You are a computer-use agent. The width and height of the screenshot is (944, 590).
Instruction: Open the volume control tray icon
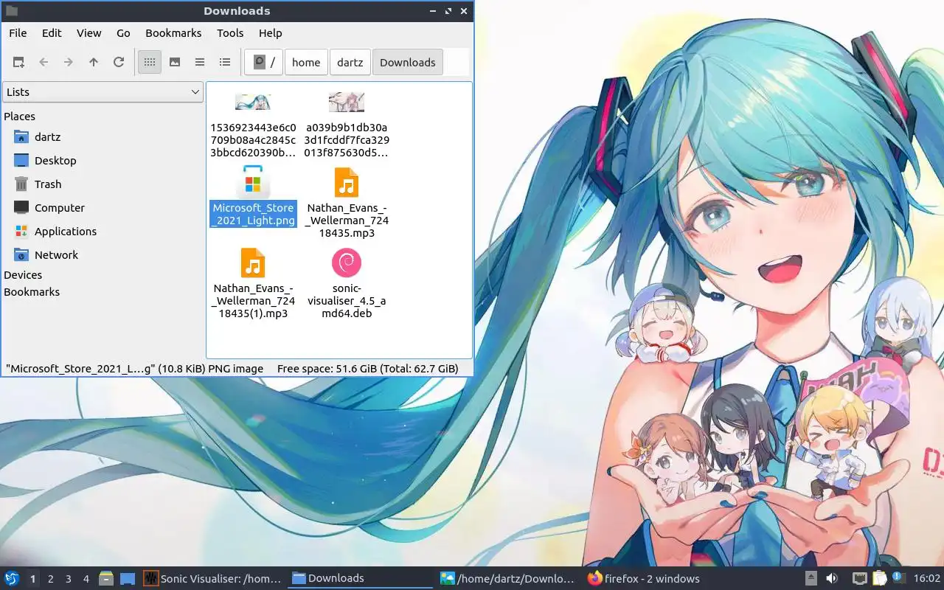coord(832,579)
